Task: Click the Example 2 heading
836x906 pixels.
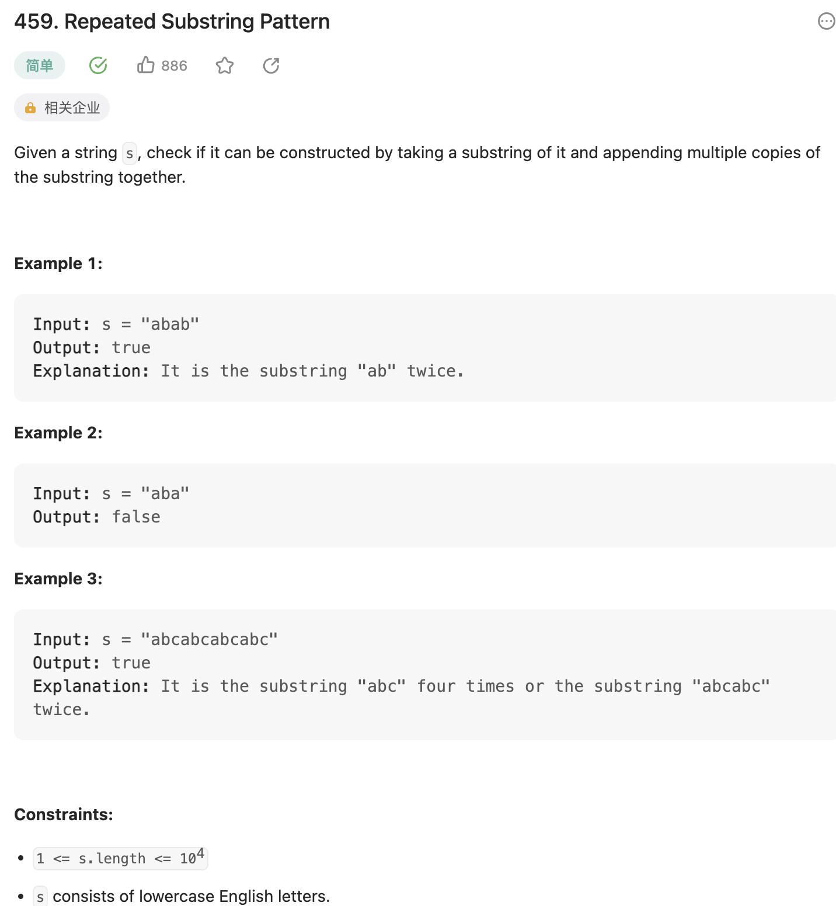Action: 58,433
